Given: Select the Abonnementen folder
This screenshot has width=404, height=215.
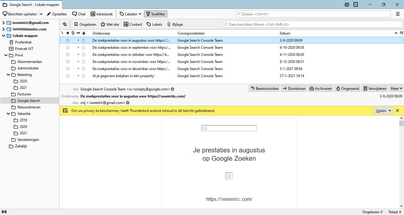Looking at the screenshot, I should (x=30, y=62).
